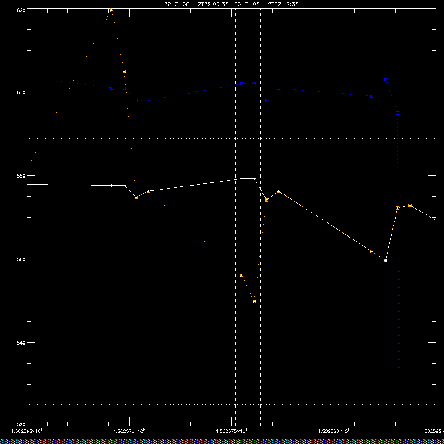Click the 1.502570×10⁹ x-axis label
This screenshot has width=444, height=444.
pos(129,431)
